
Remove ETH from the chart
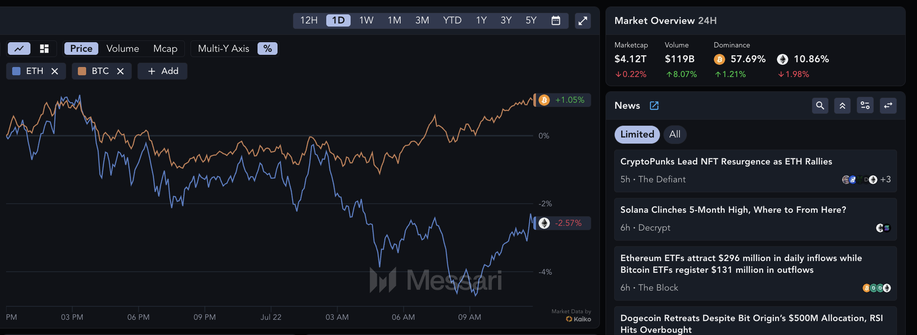click(x=55, y=71)
